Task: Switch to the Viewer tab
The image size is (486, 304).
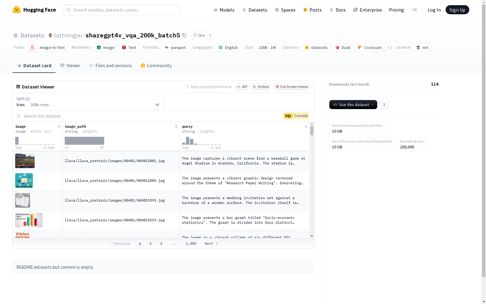Action: coord(70,66)
